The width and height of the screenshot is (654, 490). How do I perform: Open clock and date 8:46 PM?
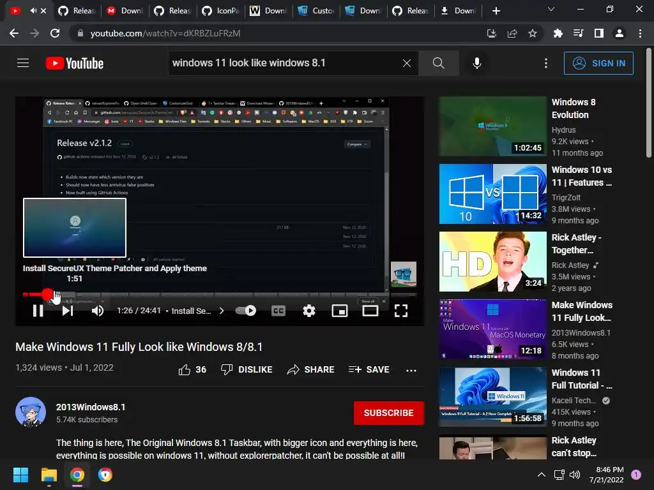click(607, 475)
